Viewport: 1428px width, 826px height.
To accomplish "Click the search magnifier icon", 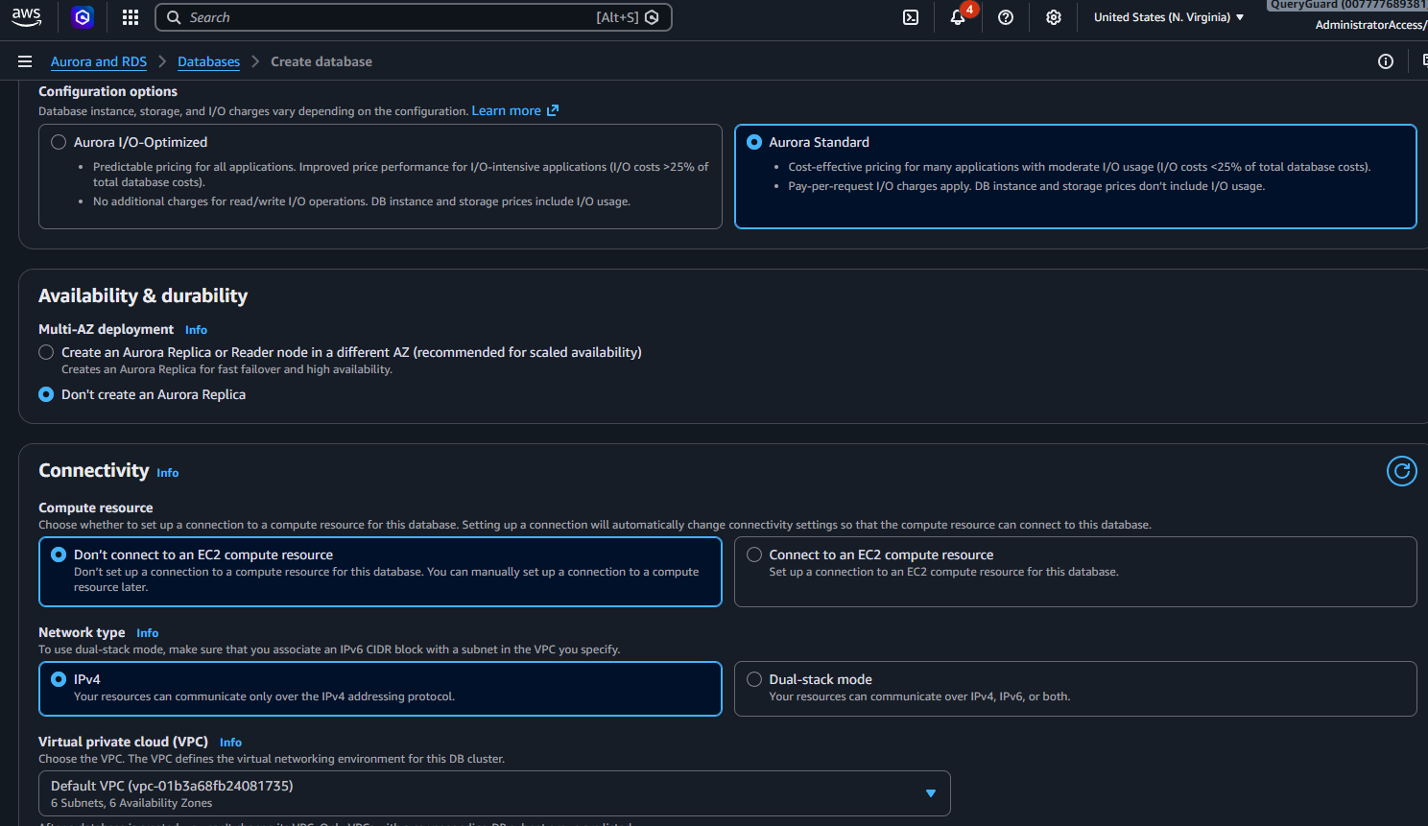I will (x=174, y=17).
